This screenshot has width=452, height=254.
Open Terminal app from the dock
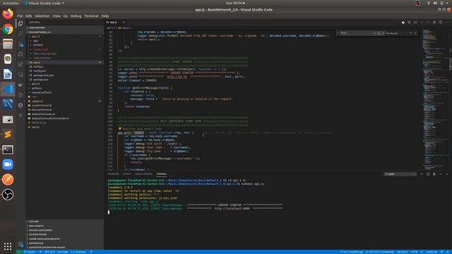coord(8,150)
